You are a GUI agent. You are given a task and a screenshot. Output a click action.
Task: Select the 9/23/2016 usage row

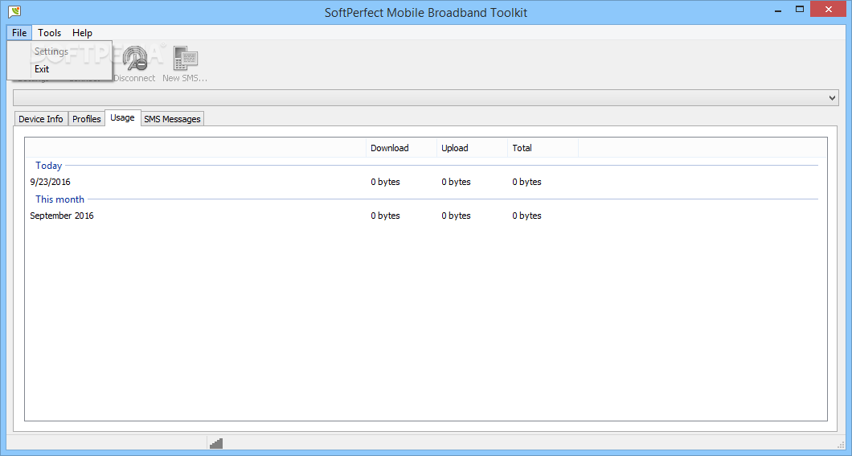point(426,182)
